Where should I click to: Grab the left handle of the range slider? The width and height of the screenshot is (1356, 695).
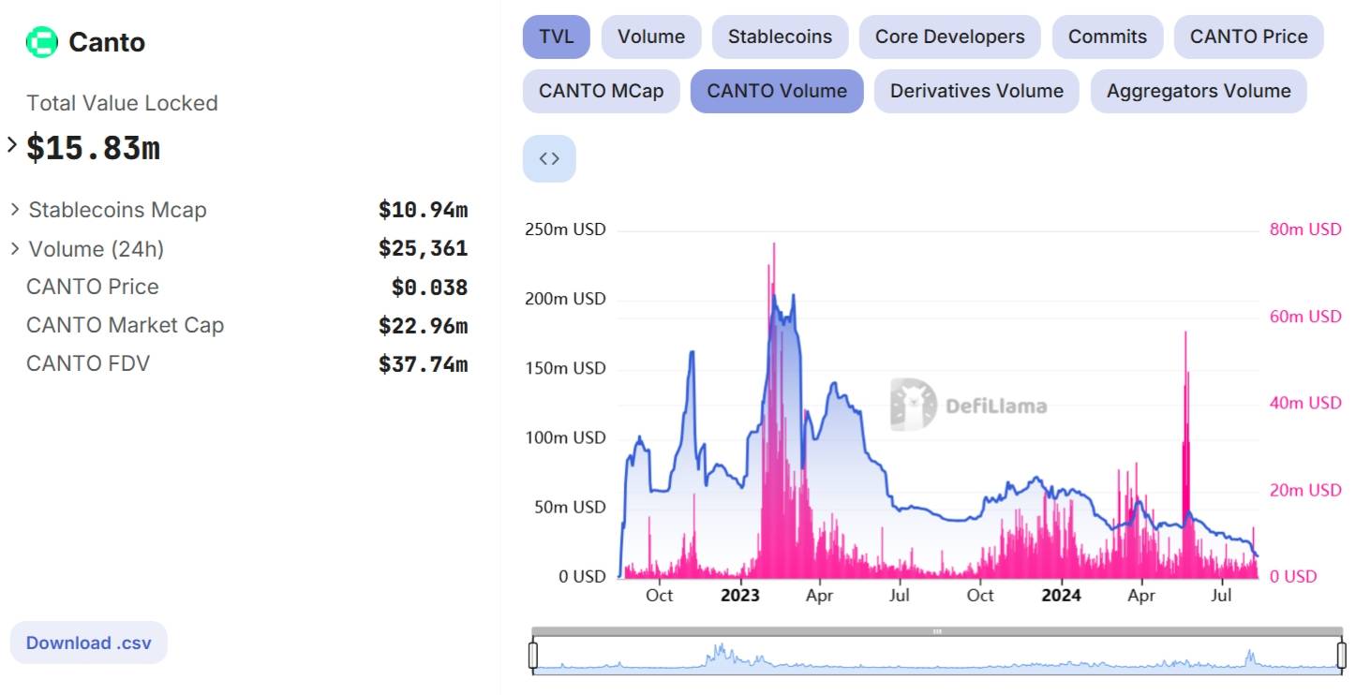pos(533,655)
